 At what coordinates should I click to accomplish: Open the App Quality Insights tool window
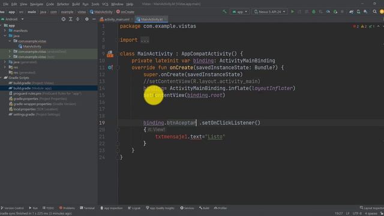pos(160,208)
